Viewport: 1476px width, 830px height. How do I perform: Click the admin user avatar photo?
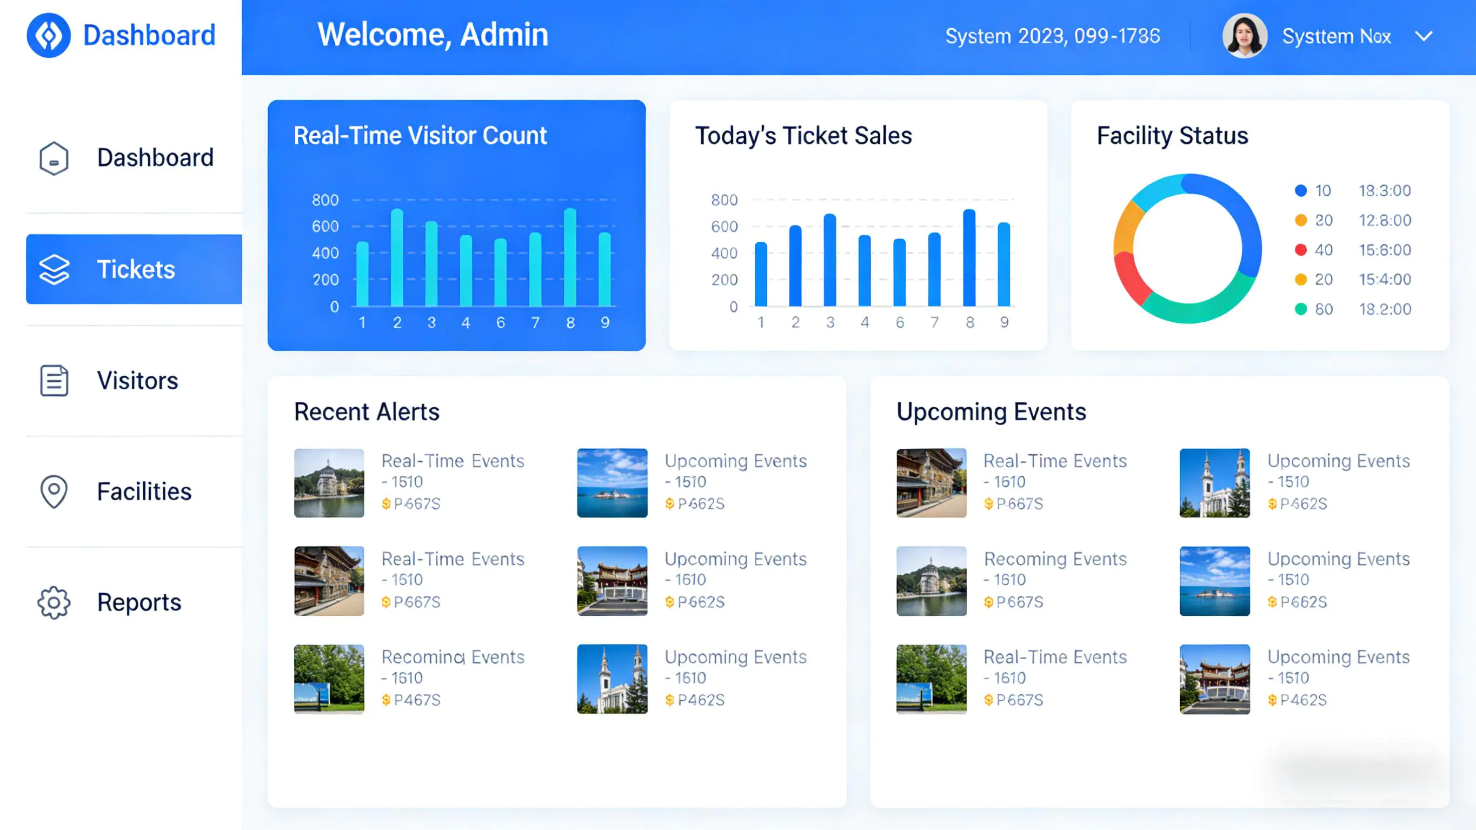[x=1244, y=36]
